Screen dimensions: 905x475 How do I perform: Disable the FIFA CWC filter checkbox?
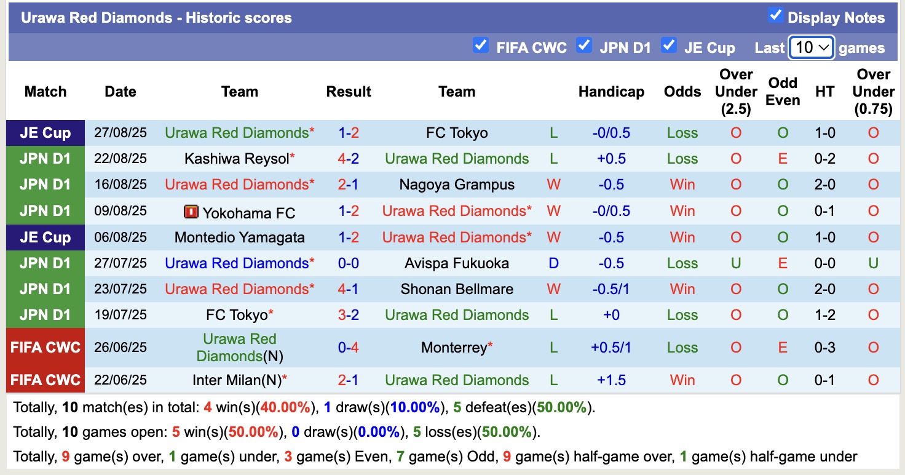point(481,45)
